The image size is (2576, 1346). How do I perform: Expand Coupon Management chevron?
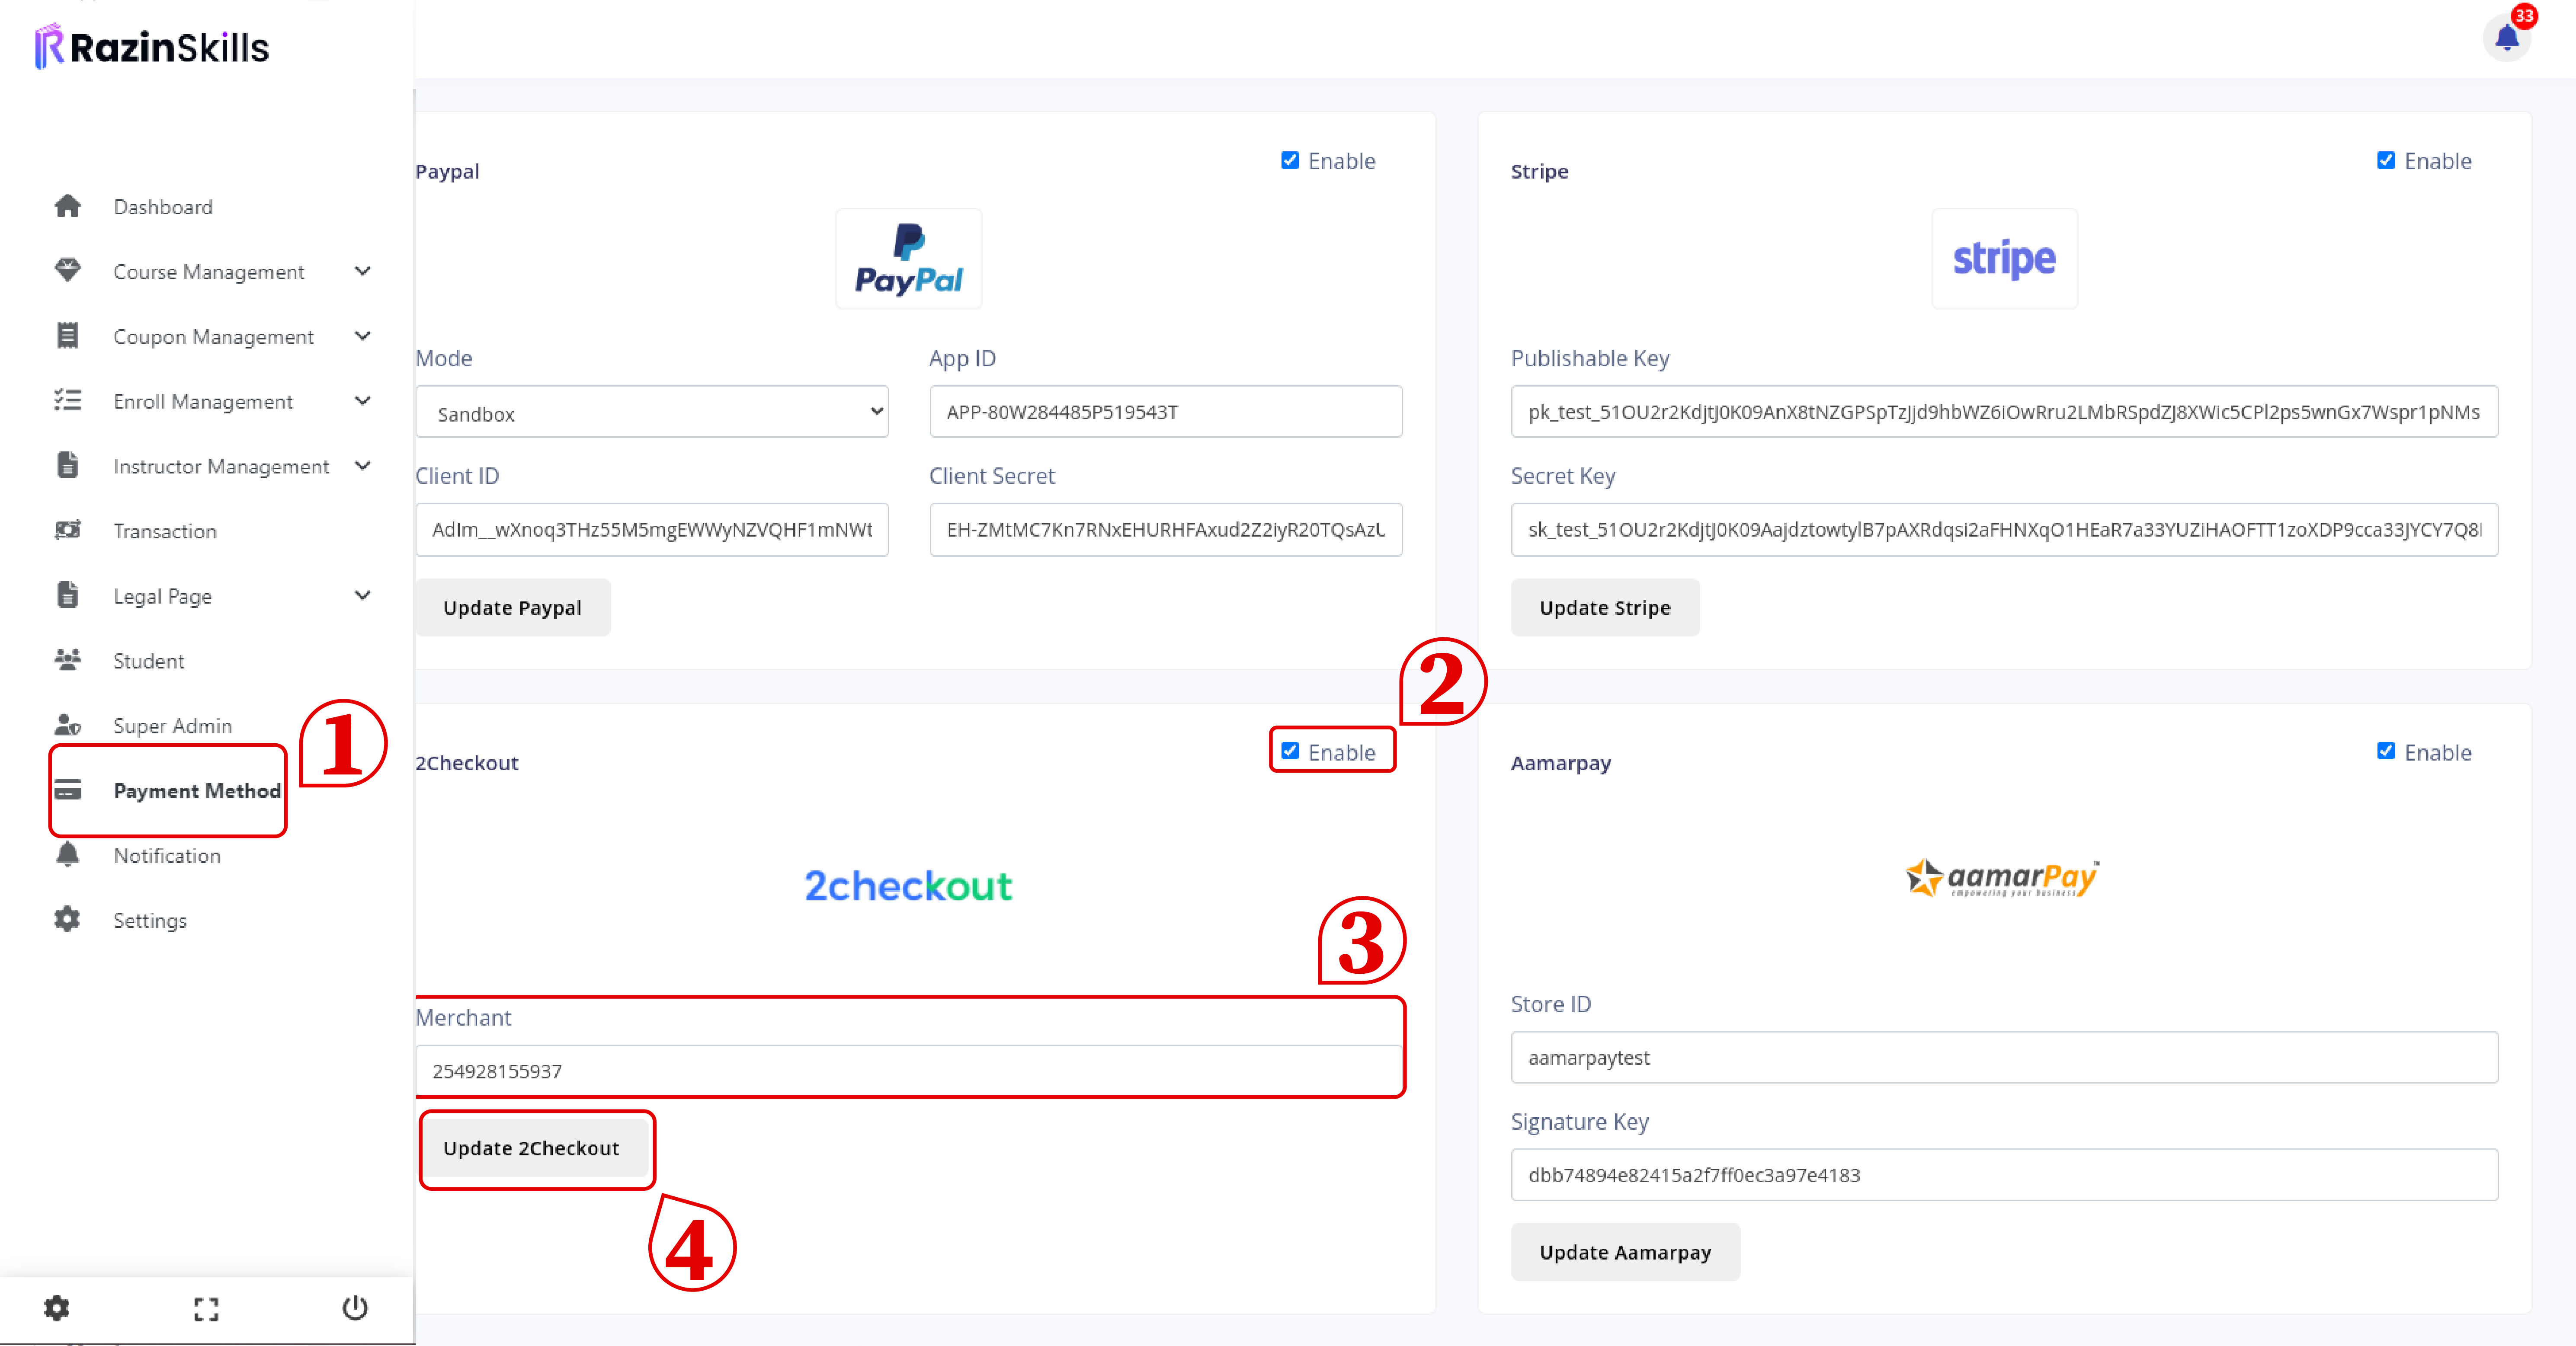[x=363, y=336]
